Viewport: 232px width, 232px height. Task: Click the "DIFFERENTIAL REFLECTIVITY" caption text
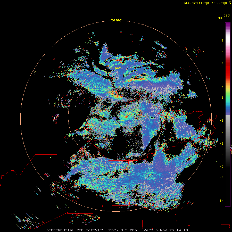[x=76, y=230]
